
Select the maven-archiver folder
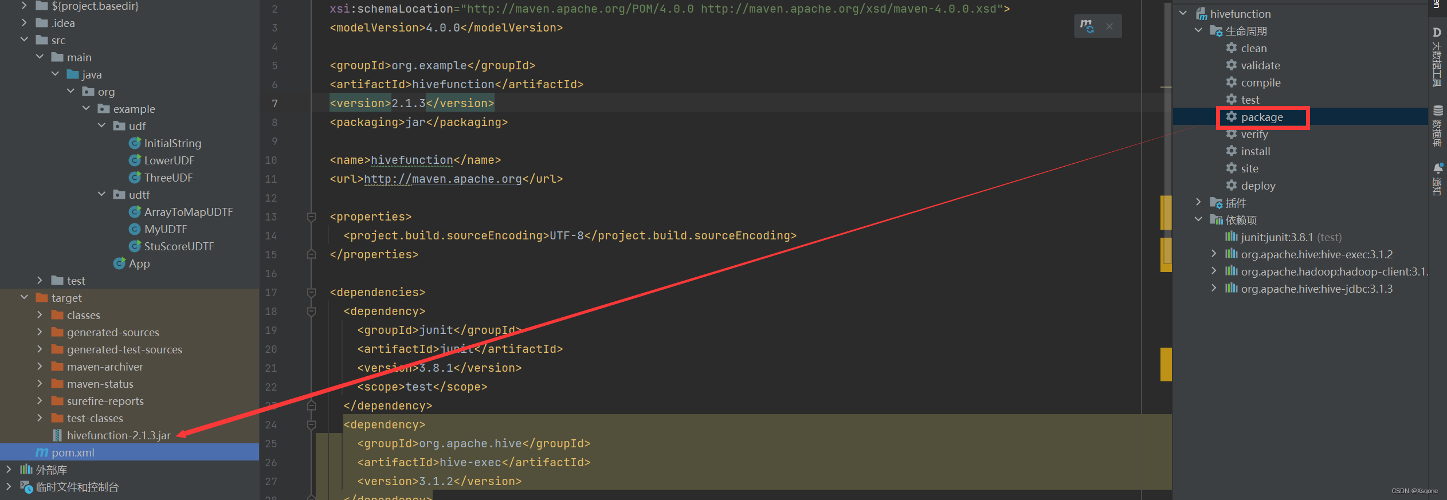[105, 367]
